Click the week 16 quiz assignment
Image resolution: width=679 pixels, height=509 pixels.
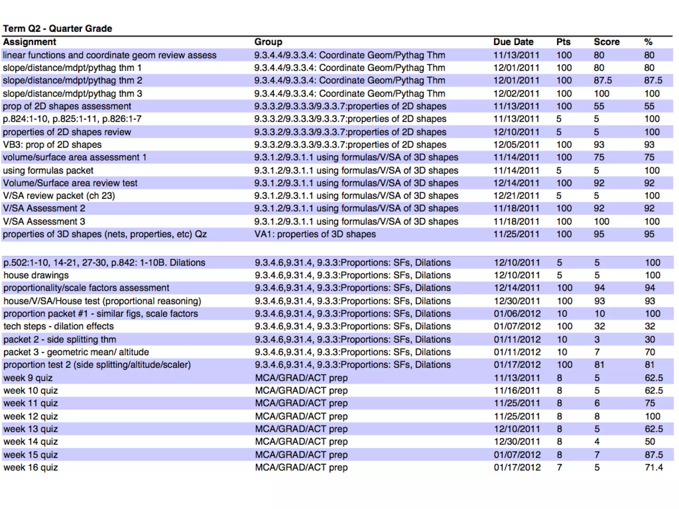point(31,468)
